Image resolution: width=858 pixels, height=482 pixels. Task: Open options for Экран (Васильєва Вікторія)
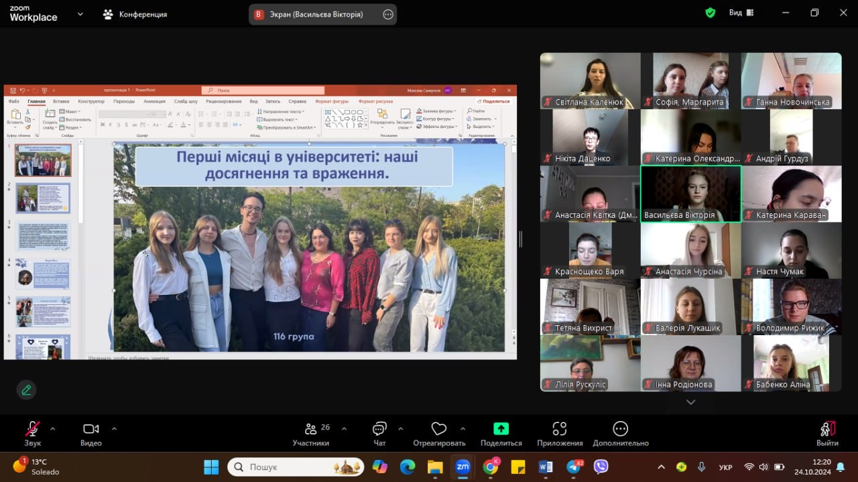coord(387,15)
